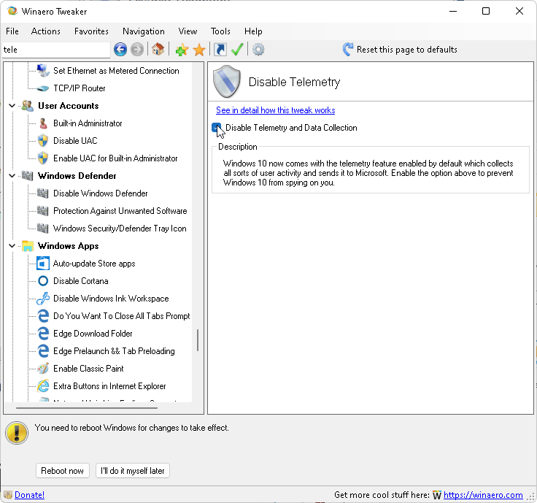Image resolution: width=537 pixels, height=503 pixels.
Task: Click the Disable Cortana circle icon
Action: coord(43,281)
